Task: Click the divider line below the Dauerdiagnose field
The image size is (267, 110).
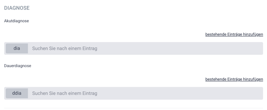Action: (x=133, y=108)
